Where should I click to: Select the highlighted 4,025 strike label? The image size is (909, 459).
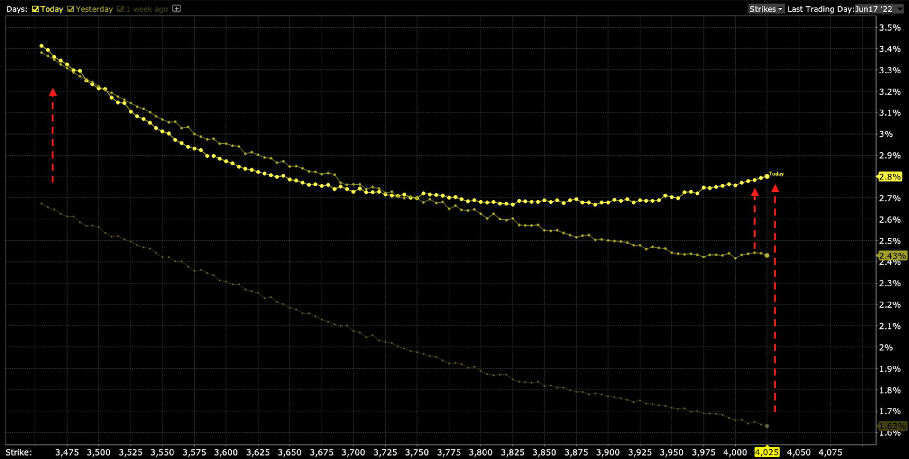[767, 452]
